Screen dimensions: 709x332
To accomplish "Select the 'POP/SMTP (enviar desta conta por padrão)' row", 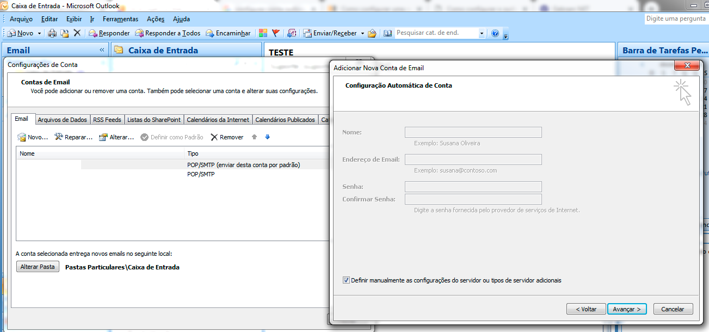I will (x=173, y=164).
